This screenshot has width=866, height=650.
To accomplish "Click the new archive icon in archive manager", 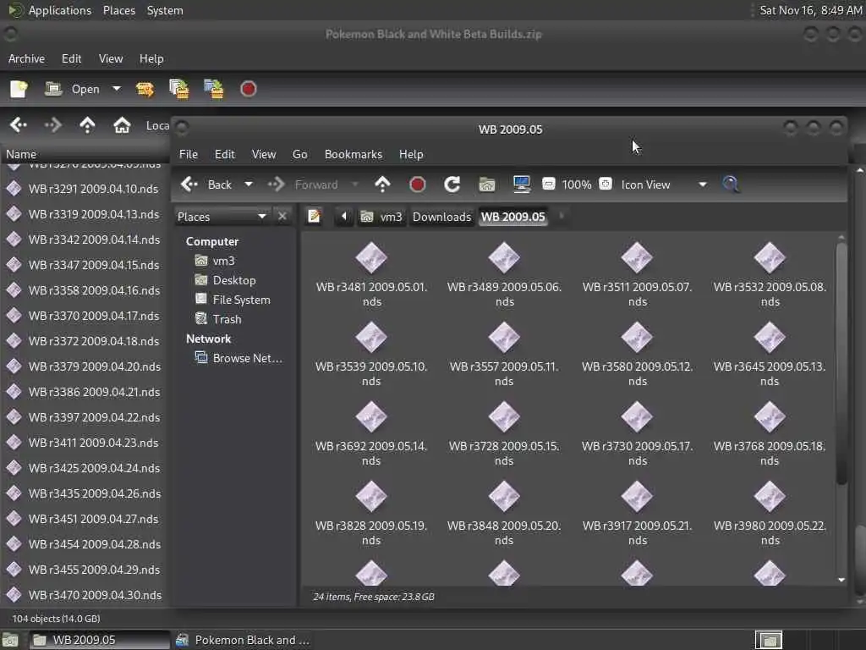I will pos(19,89).
